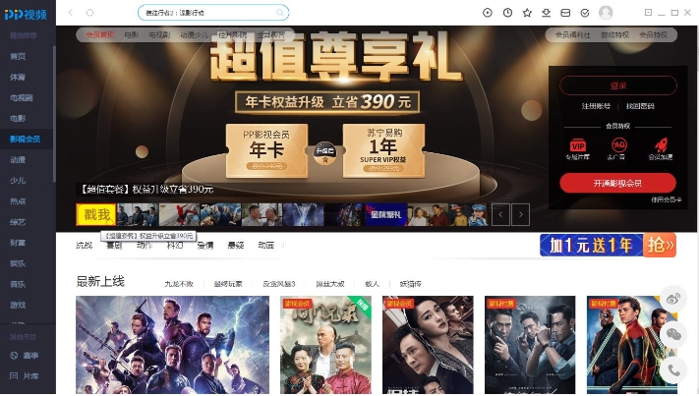This screenshot has width=699, height=396.
Task: Select the 科幻 genre filter
Action: point(175,245)
